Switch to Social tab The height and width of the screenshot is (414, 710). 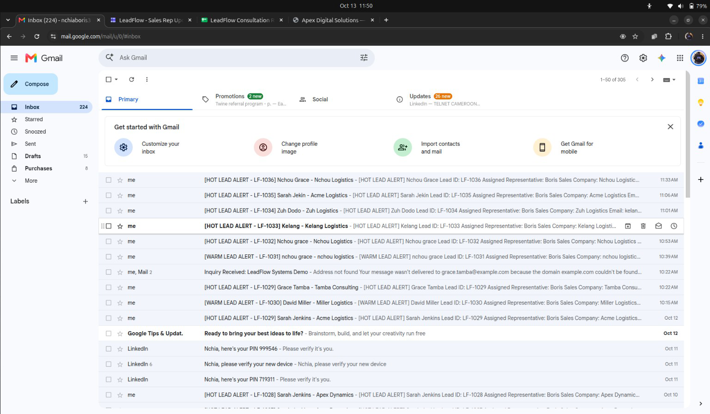point(341,99)
